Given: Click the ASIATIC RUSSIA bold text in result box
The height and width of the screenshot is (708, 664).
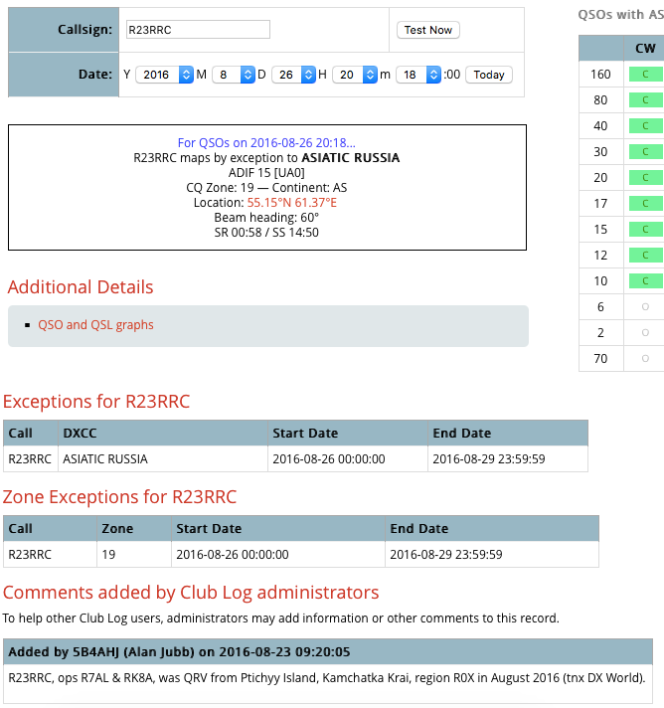Looking at the screenshot, I should tap(351, 158).
